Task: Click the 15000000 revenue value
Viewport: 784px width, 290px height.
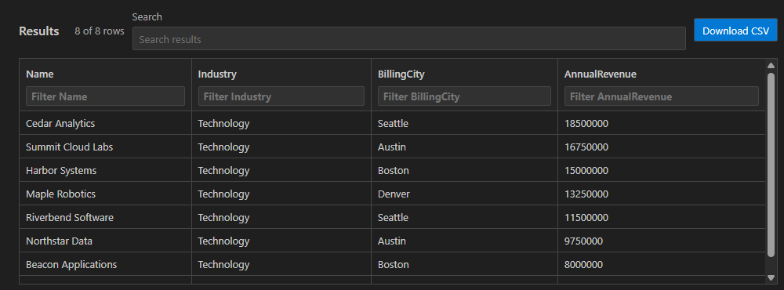Action: coord(586,170)
